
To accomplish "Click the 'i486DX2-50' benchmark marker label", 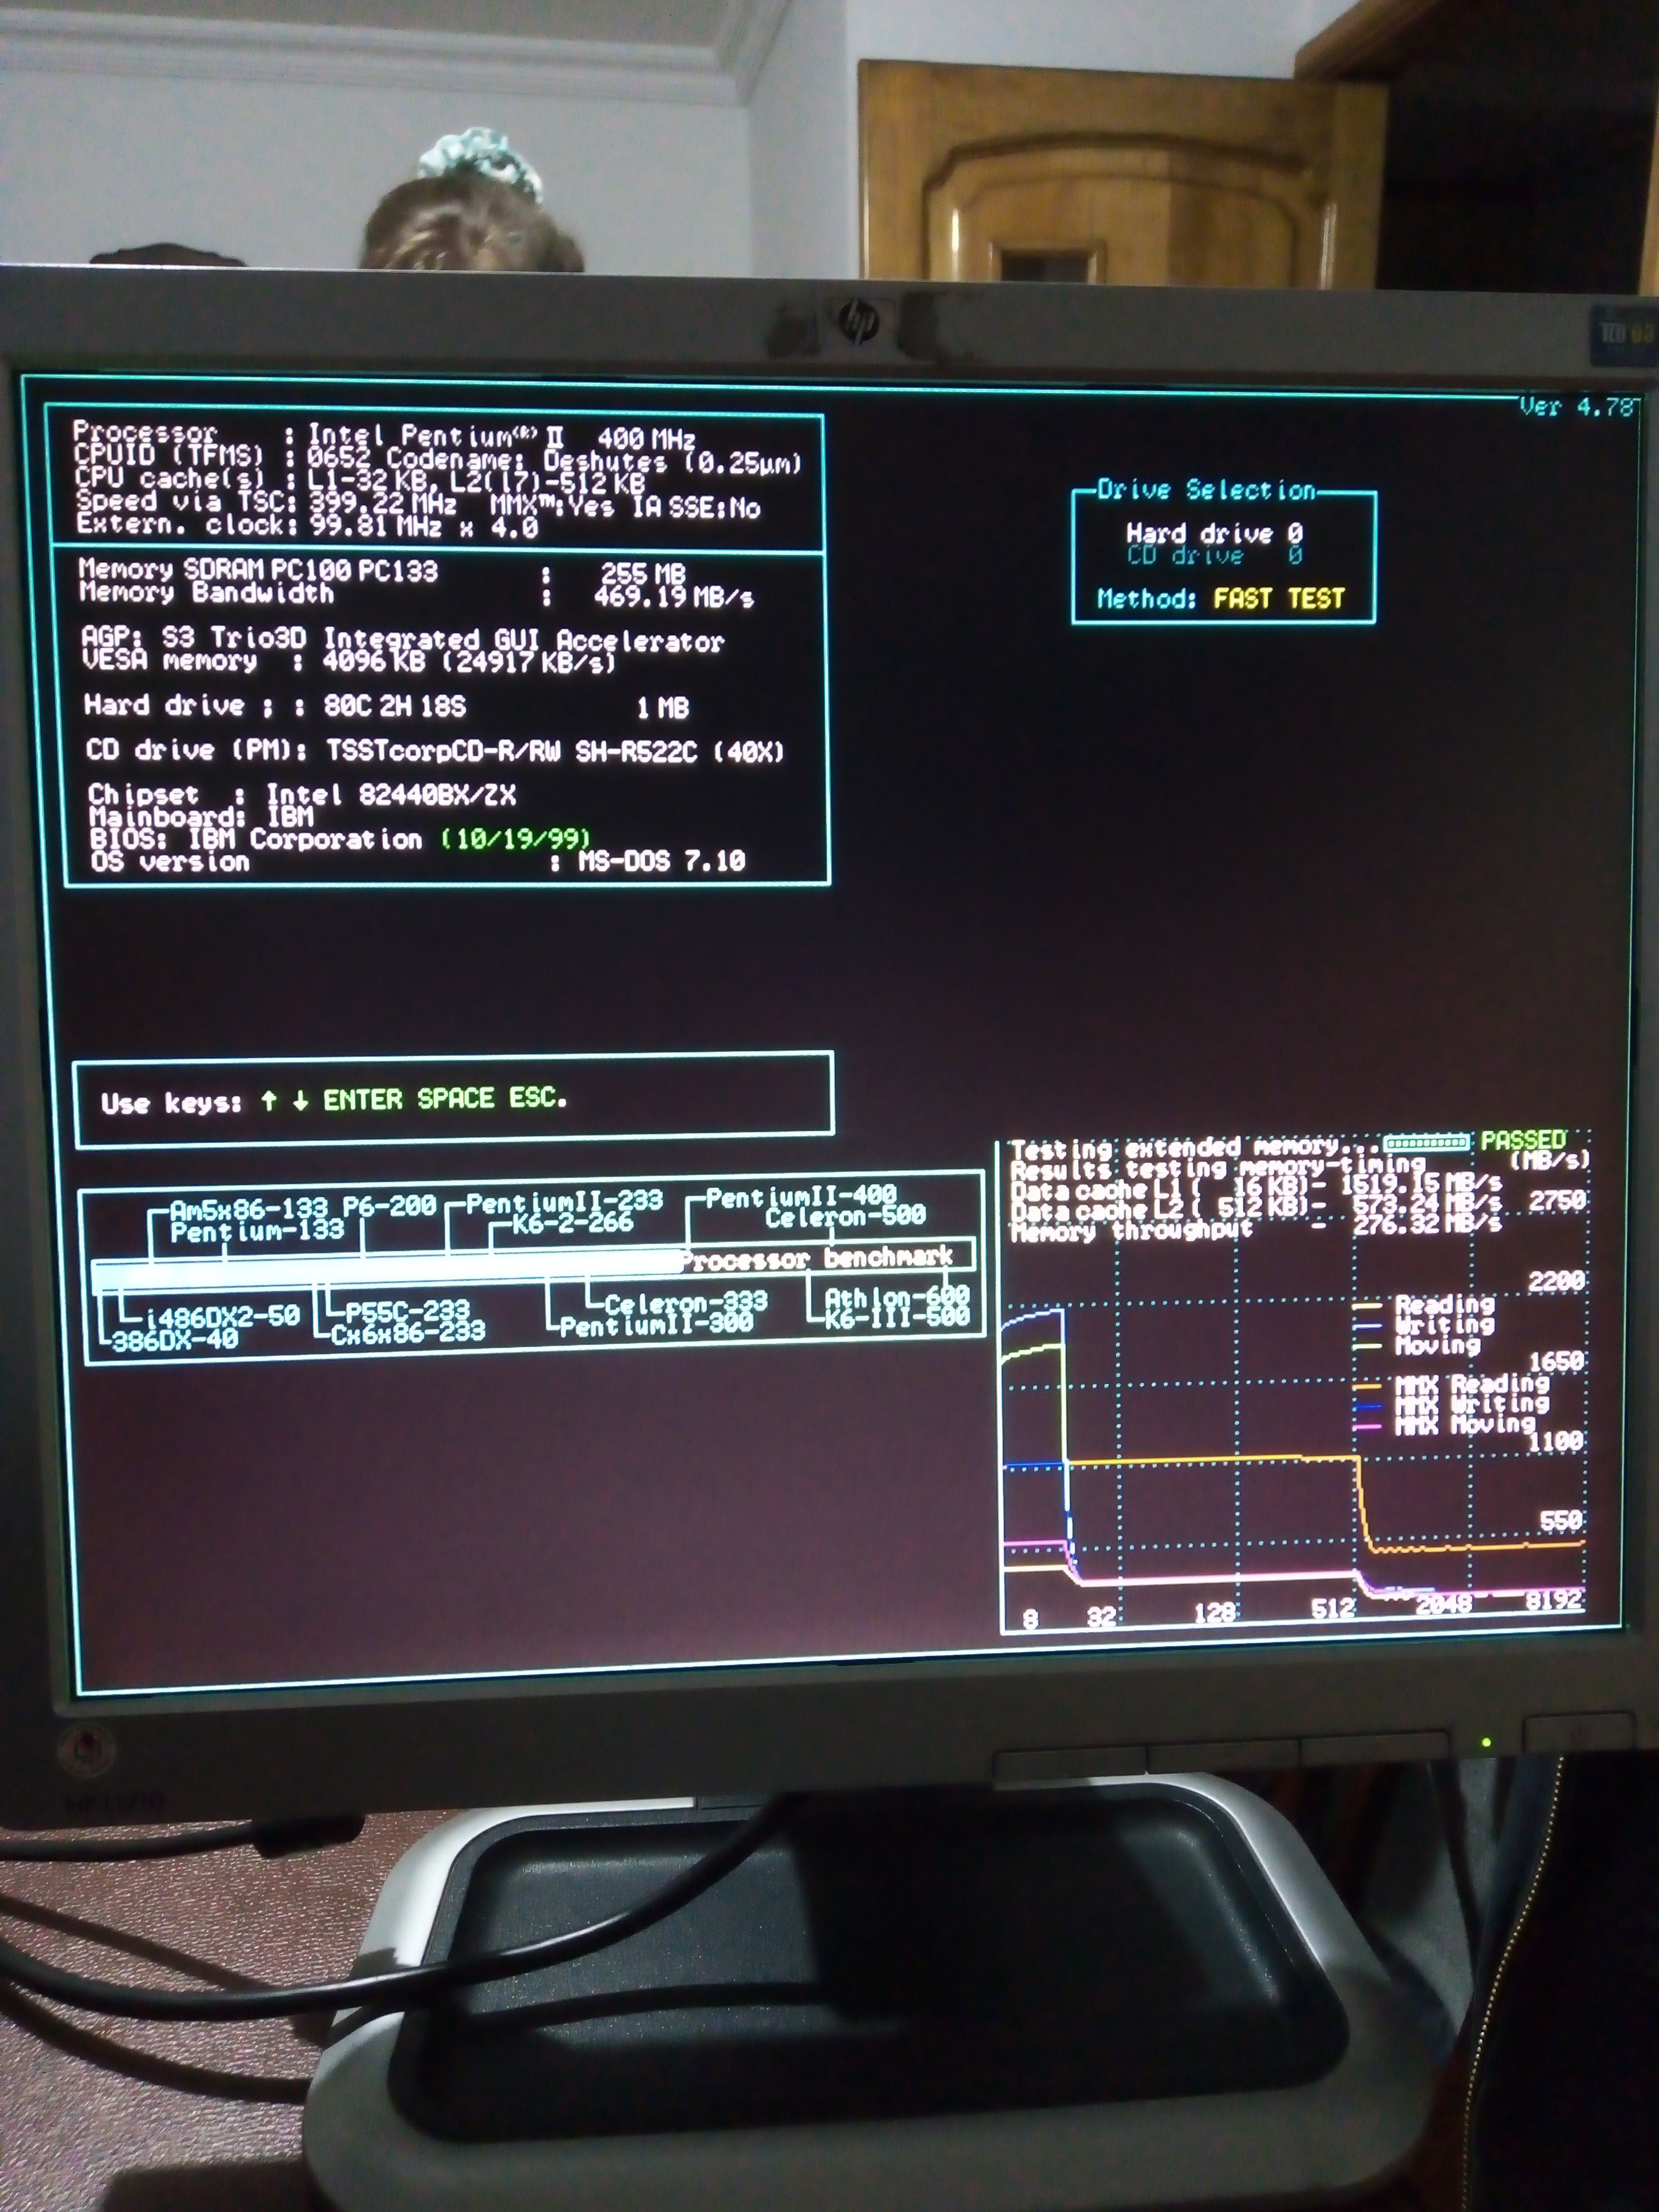I will click(222, 1316).
